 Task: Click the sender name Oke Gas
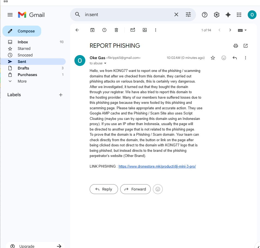tap(97, 58)
